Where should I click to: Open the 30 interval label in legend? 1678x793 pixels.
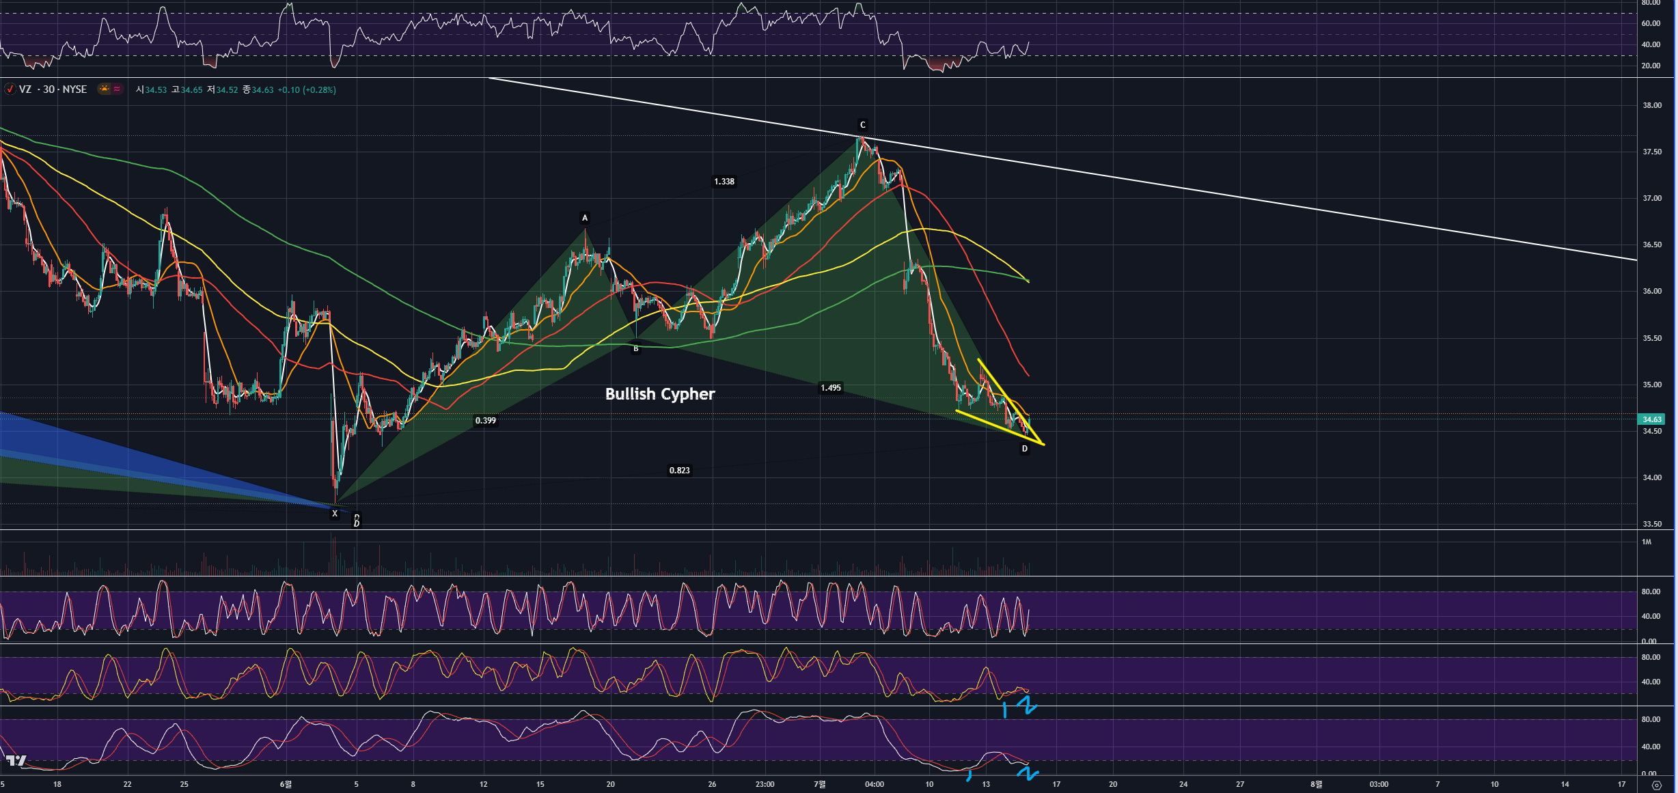pyautogui.click(x=49, y=89)
